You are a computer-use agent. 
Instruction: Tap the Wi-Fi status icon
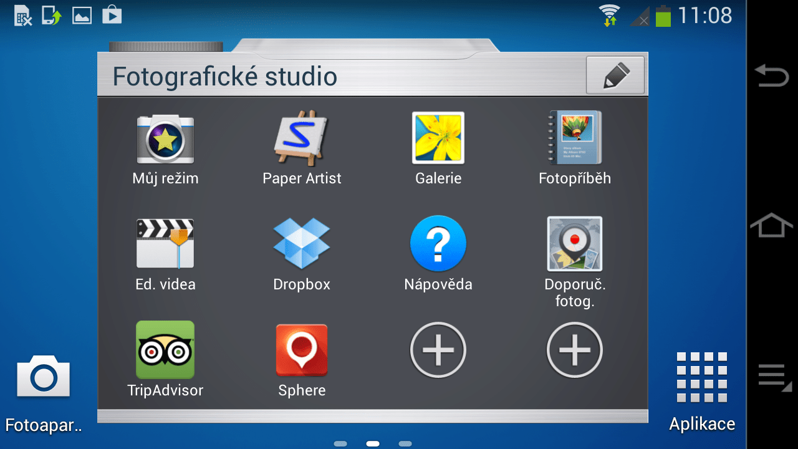[x=609, y=15]
